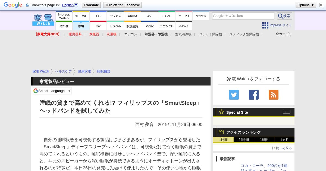
Task: Open the 家電 tab
Action: [x=81, y=26]
